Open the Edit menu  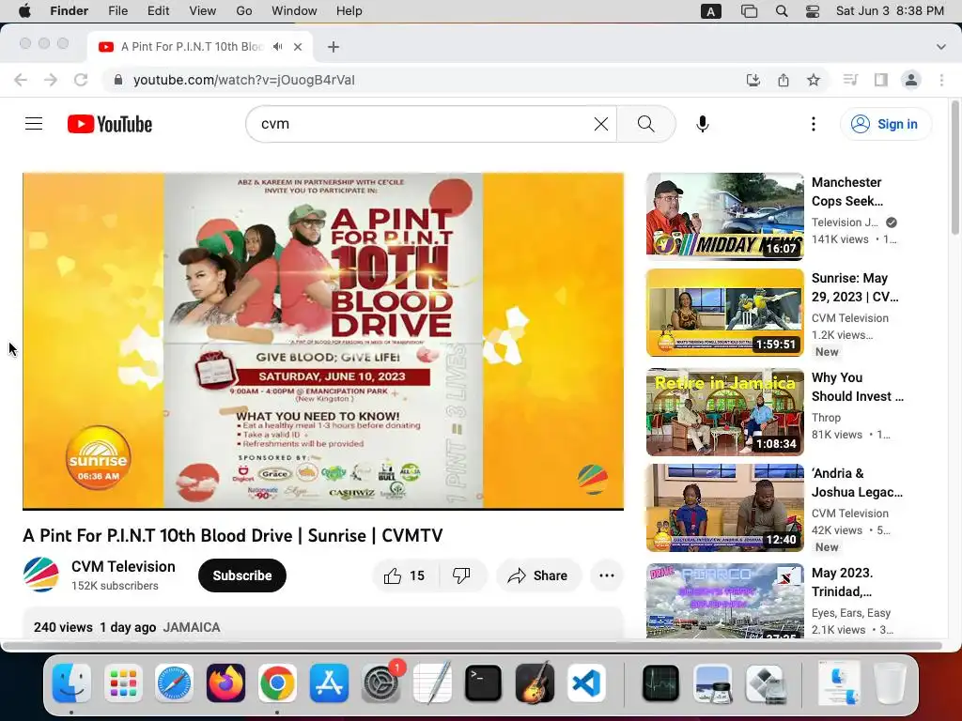tap(158, 11)
